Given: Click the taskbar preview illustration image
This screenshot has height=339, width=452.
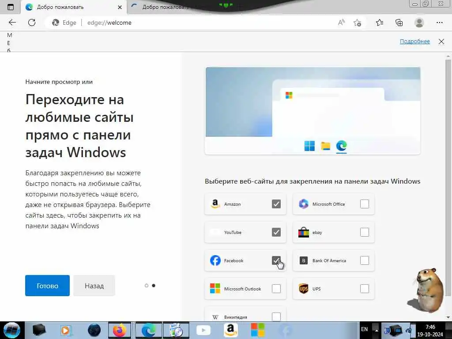Looking at the screenshot, I should tap(313, 111).
